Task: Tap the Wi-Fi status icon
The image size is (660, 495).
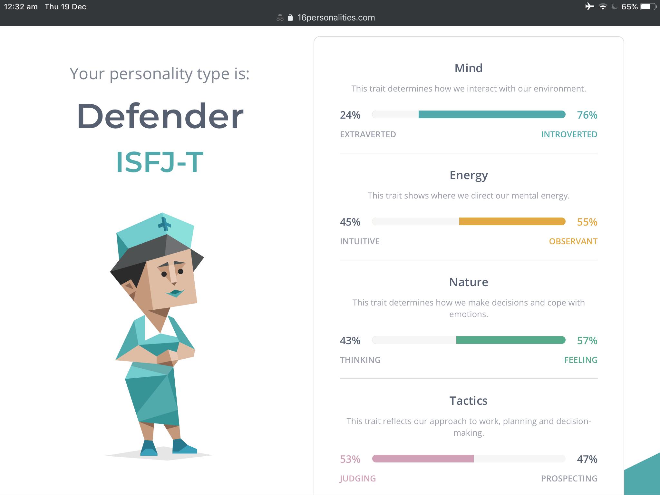Action: click(x=603, y=7)
